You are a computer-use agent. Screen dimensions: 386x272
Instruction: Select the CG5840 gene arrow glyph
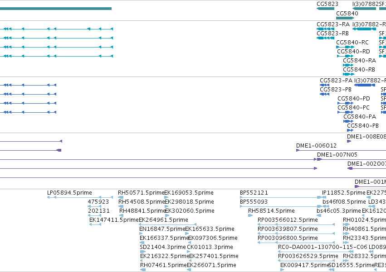(345, 18)
